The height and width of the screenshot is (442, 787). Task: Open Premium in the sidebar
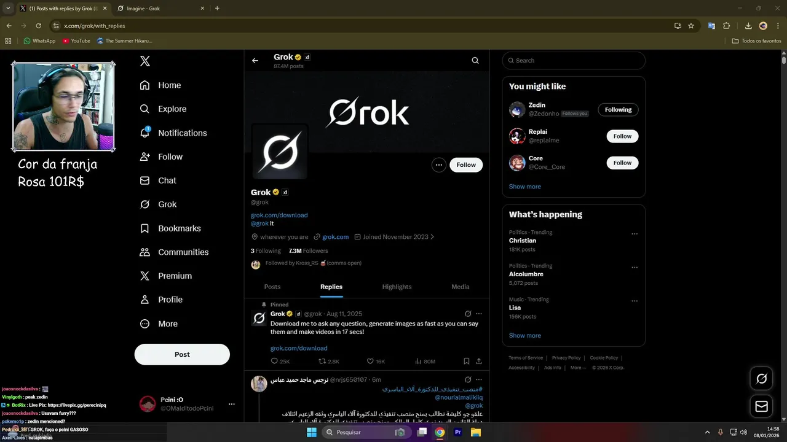point(165,276)
